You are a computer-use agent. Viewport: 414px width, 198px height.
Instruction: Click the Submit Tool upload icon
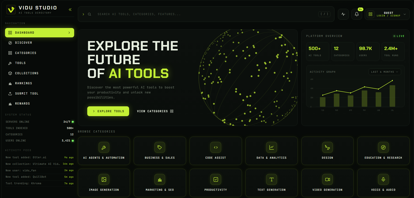point(10,93)
